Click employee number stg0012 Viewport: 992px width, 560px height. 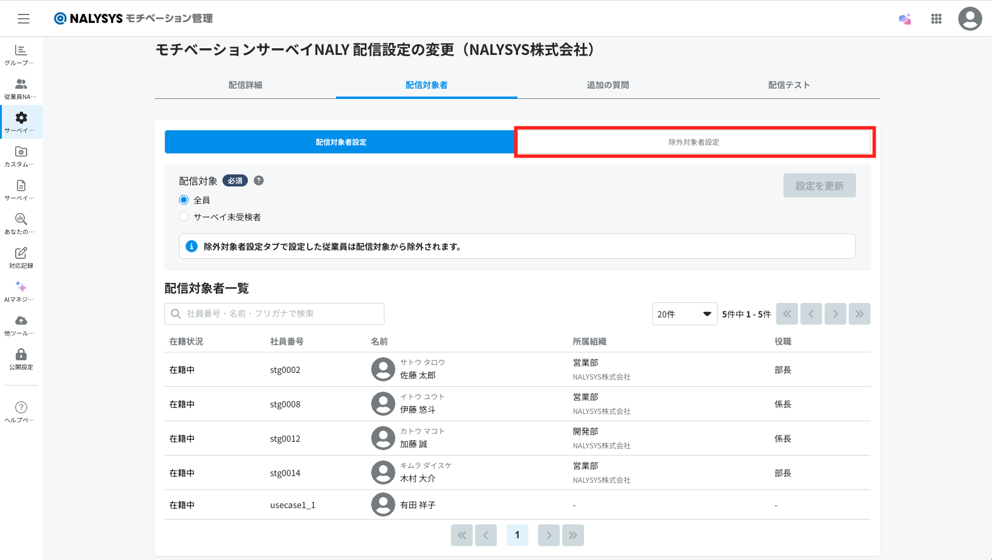pyautogui.click(x=285, y=439)
